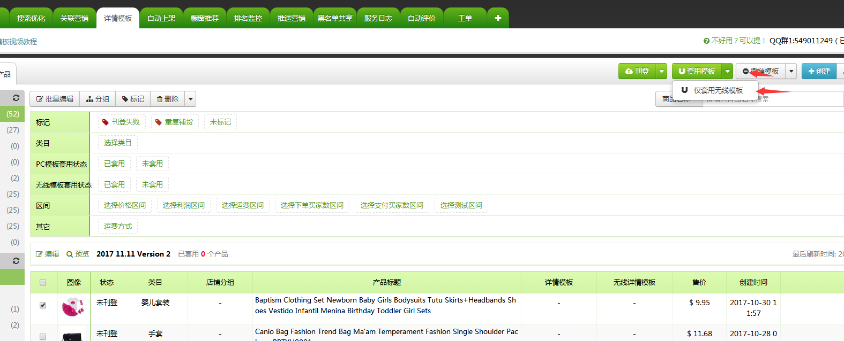Open 选择支付买家数区间 filter
The height and width of the screenshot is (341, 844).
[x=392, y=205]
